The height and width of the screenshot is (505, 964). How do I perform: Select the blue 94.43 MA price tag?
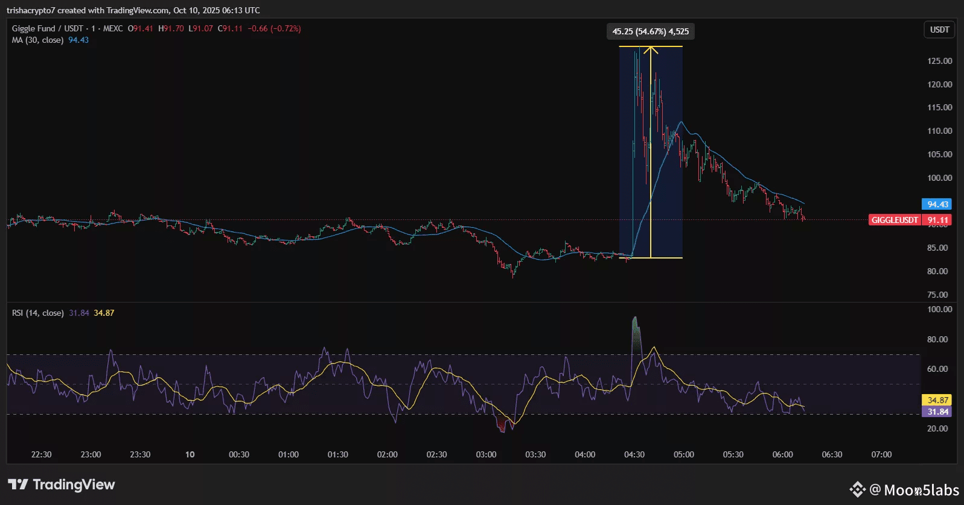937,204
